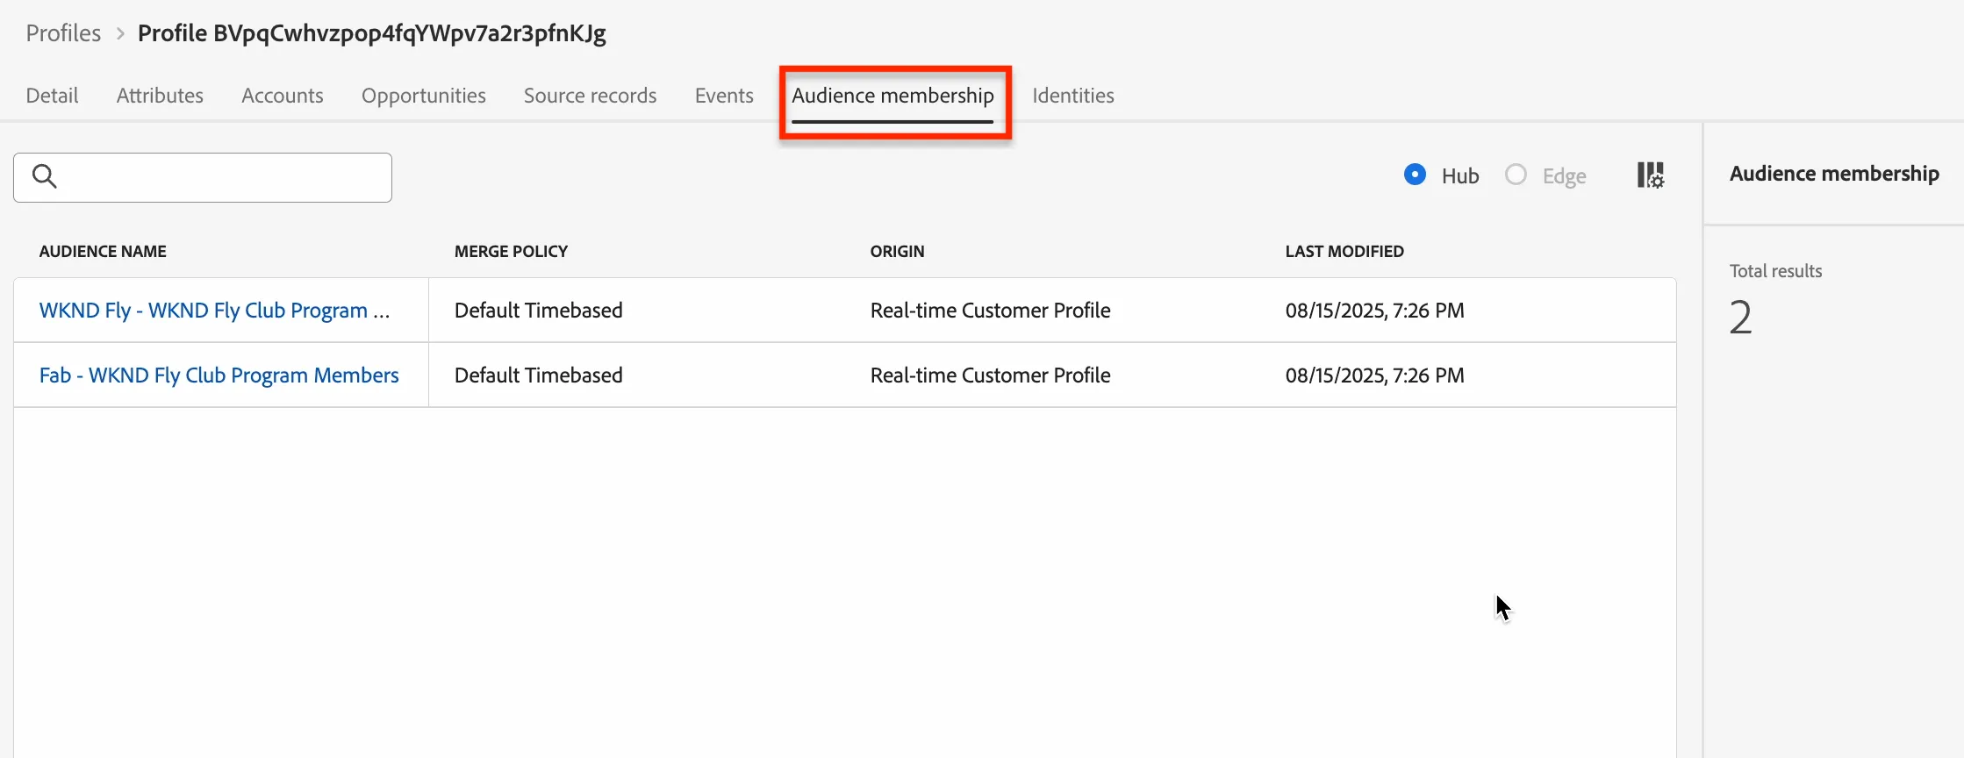
Task: Click the last modified date in WKND Fly row
Action: pyautogui.click(x=1375, y=311)
